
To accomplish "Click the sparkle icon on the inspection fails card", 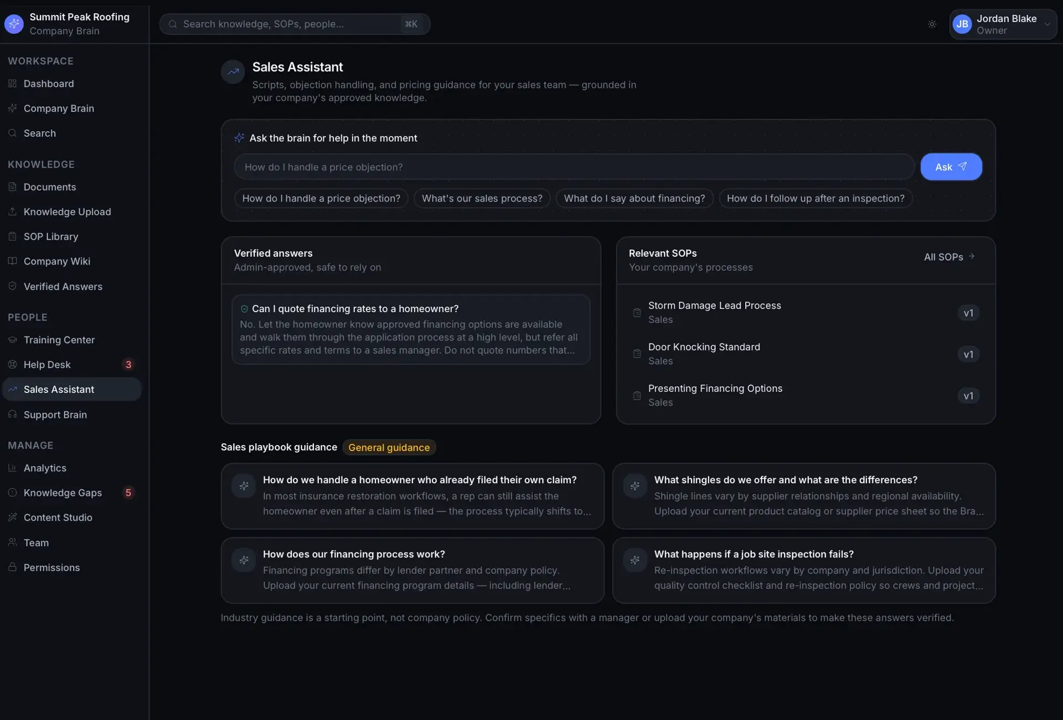I will point(635,561).
